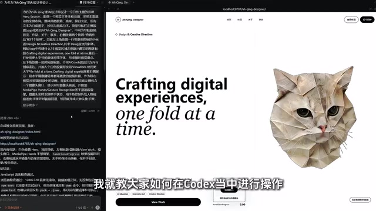Click the one fold at a time italic text
The width and height of the screenshot is (376, 211).
pos(165,121)
